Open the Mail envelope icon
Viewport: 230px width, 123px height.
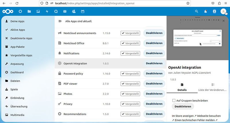click(x=65, y=11)
